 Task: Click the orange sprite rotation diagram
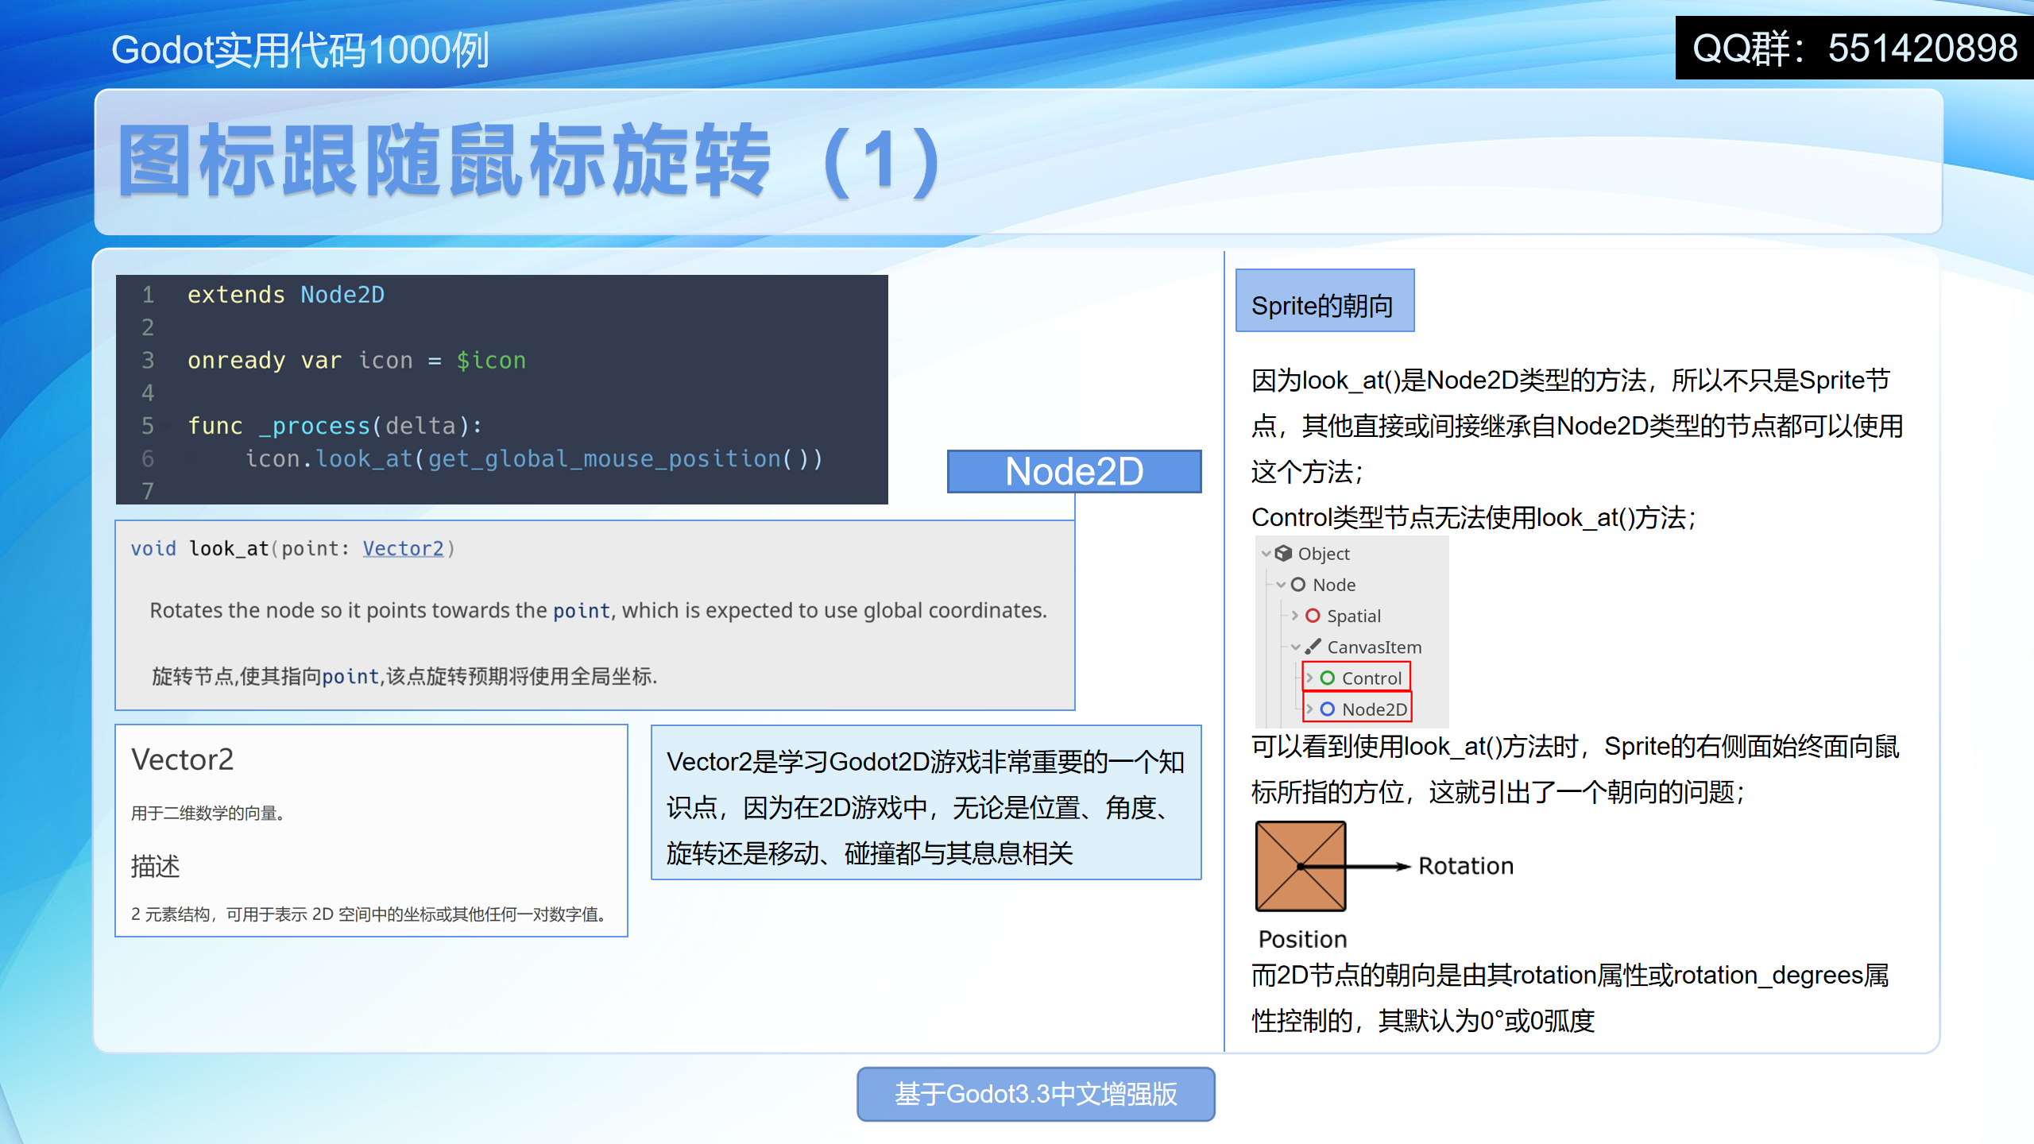point(1301,866)
